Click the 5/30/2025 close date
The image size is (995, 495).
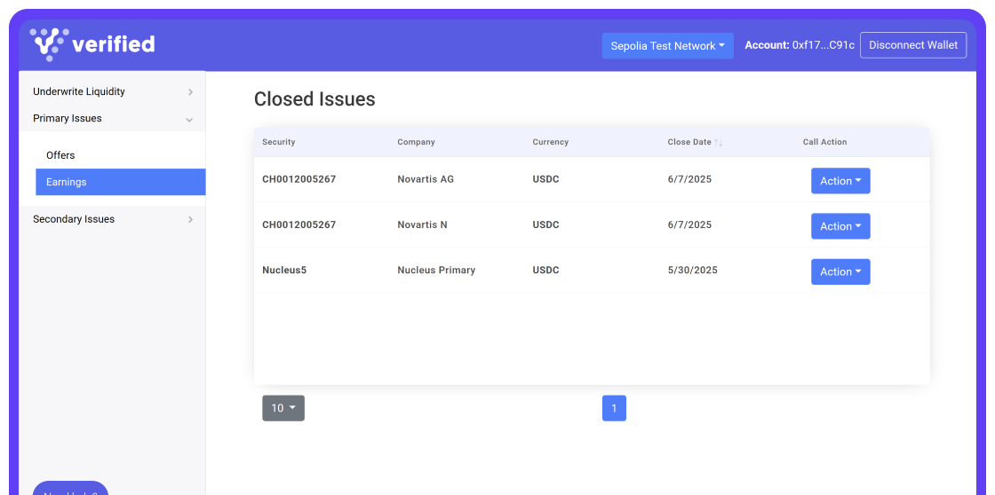click(692, 270)
